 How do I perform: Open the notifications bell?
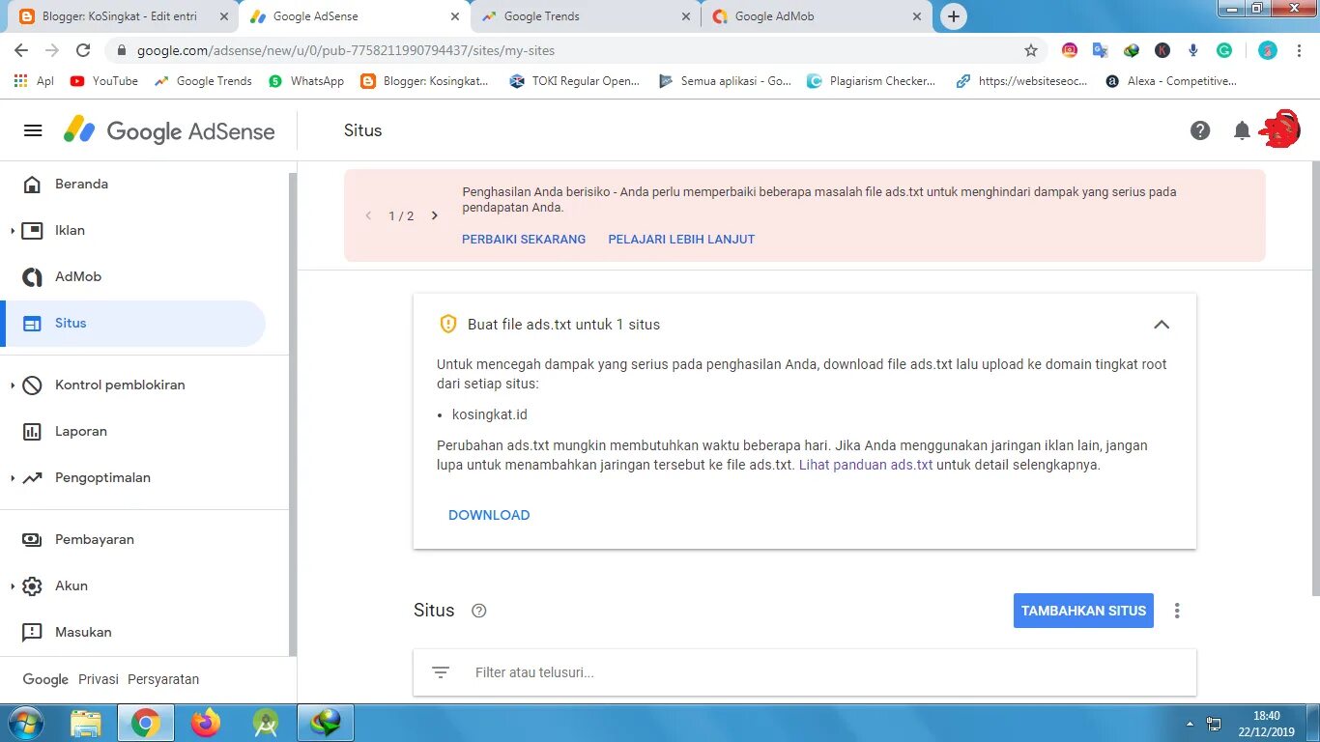1242,130
